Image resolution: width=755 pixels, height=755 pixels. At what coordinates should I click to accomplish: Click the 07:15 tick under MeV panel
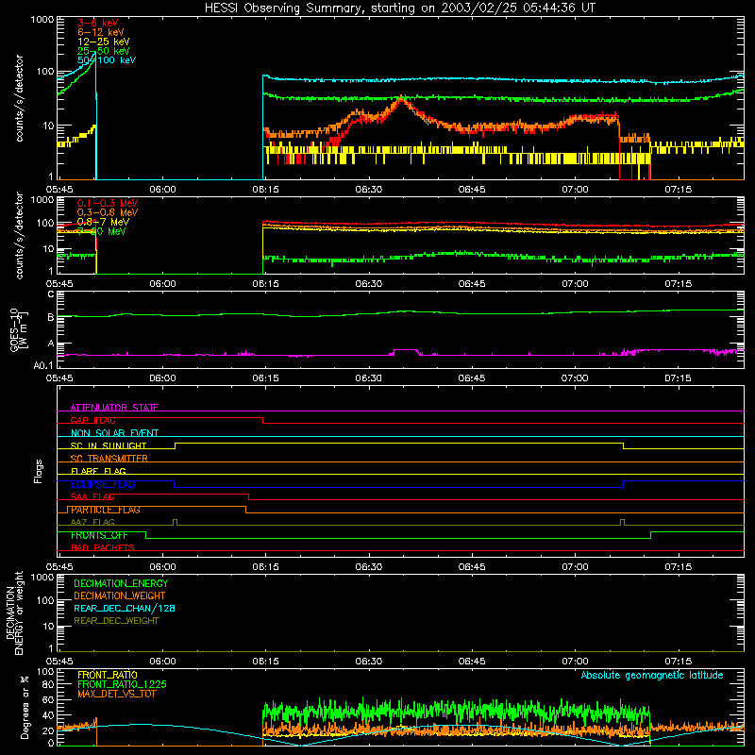678,284
